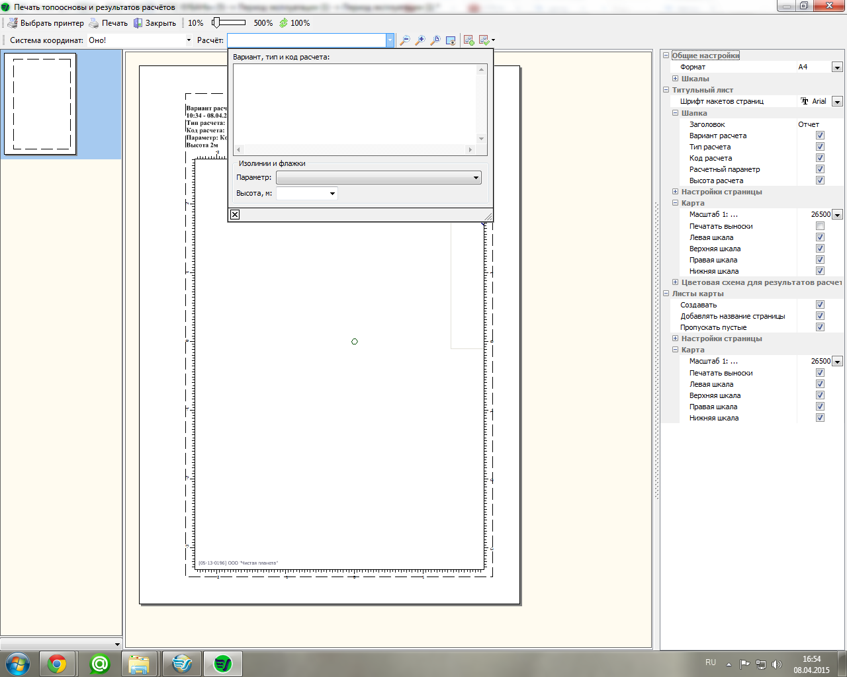The width and height of the screenshot is (847, 677).
Task: Click the Печать button
Action: [108, 23]
